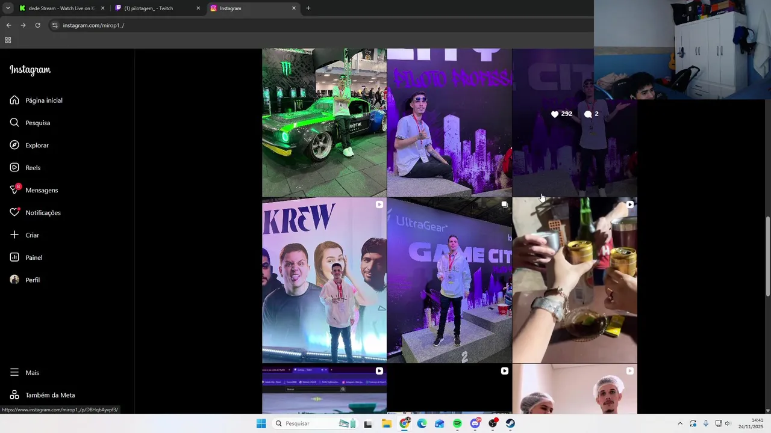Viewport: 771px width, 433px height.
Task: Open the black thumbnail reel at bottom
Action: click(449, 389)
